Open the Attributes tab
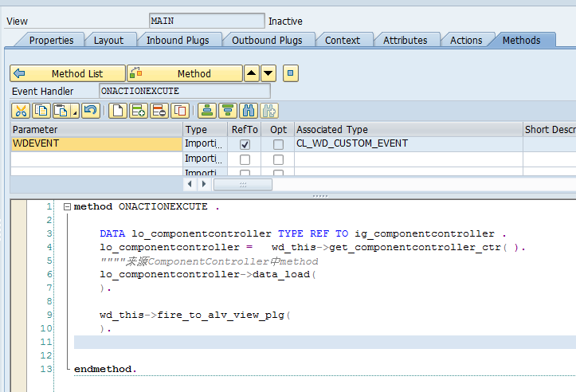The height and width of the screenshot is (392, 576). pyautogui.click(x=406, y=40)
